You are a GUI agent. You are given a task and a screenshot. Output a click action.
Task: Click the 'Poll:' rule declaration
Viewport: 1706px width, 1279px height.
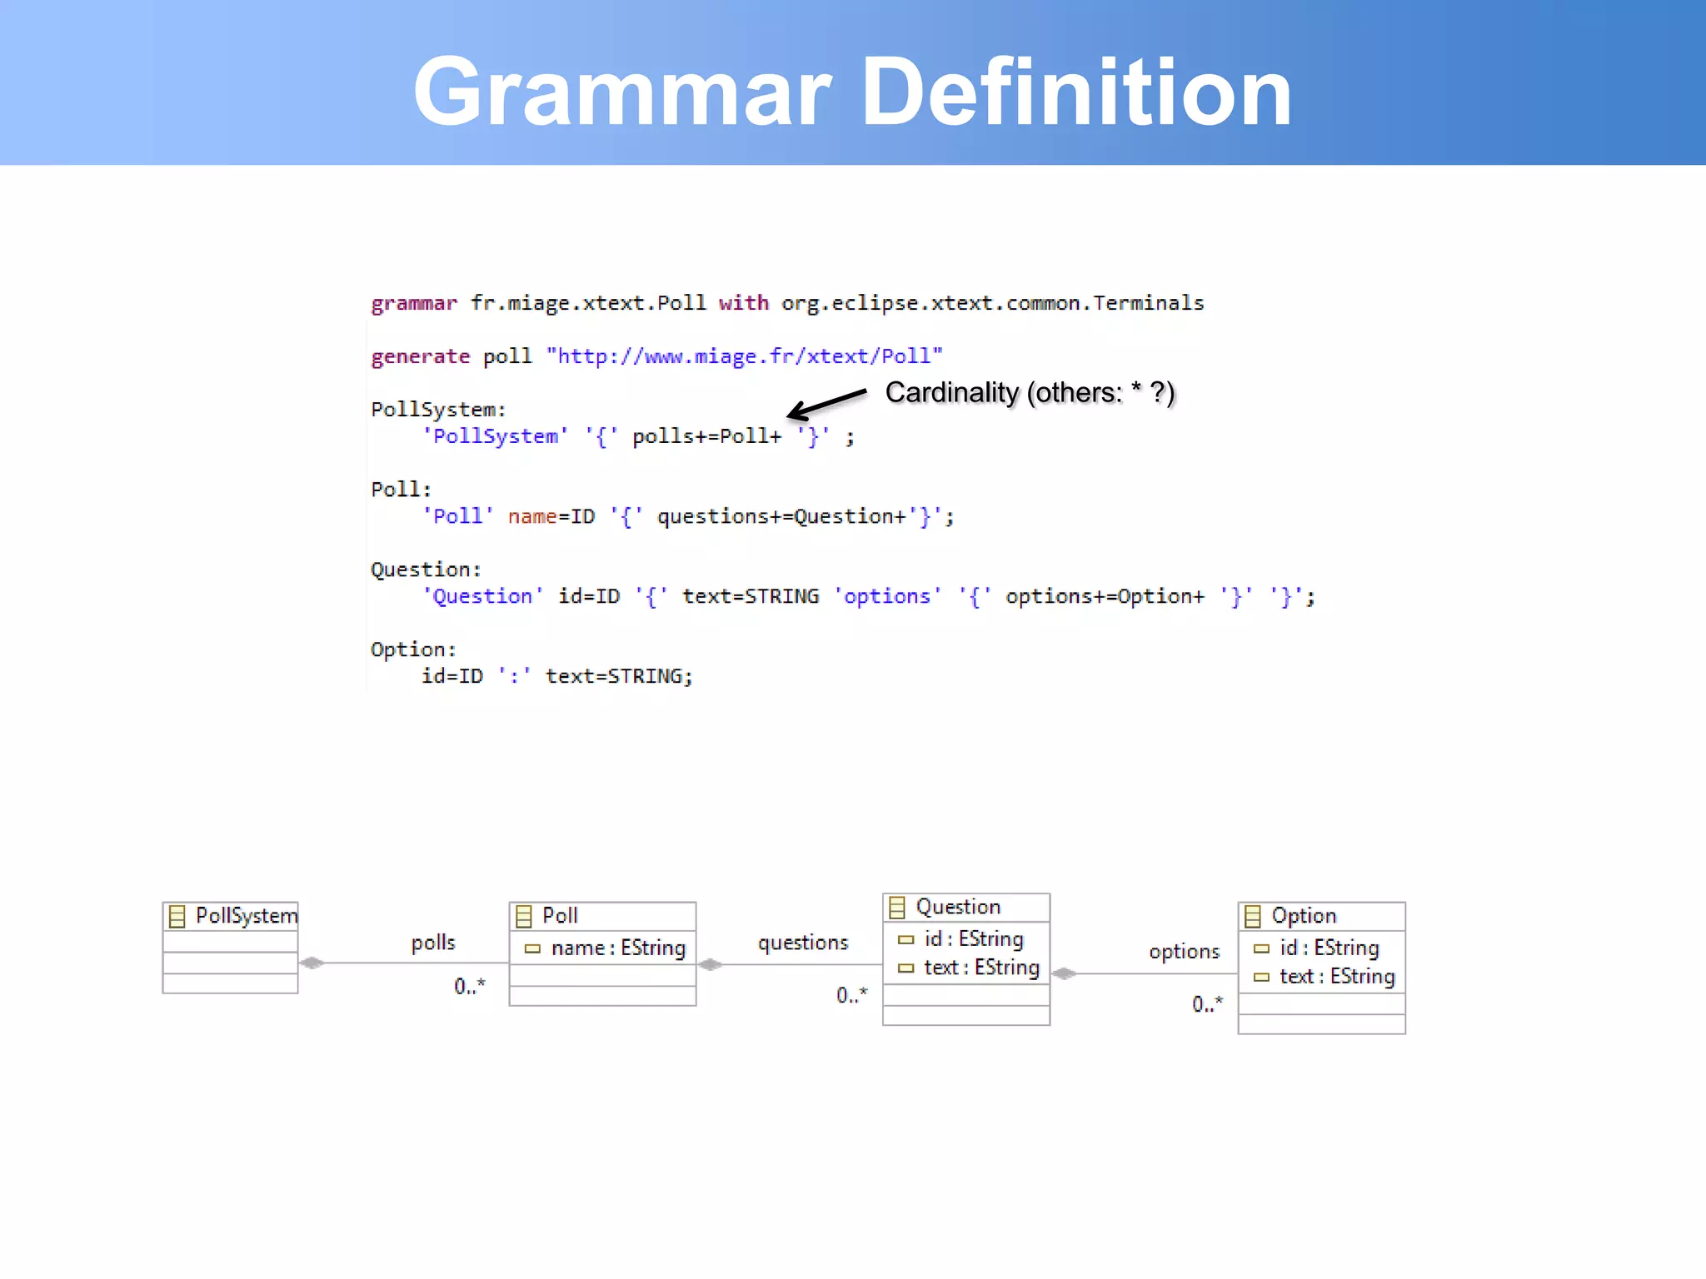point(402,490)
